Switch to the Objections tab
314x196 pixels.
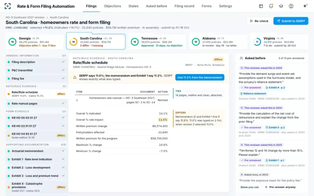113,6
